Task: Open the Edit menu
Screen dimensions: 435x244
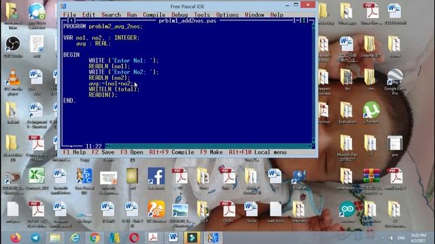Action: click(88, 15)
